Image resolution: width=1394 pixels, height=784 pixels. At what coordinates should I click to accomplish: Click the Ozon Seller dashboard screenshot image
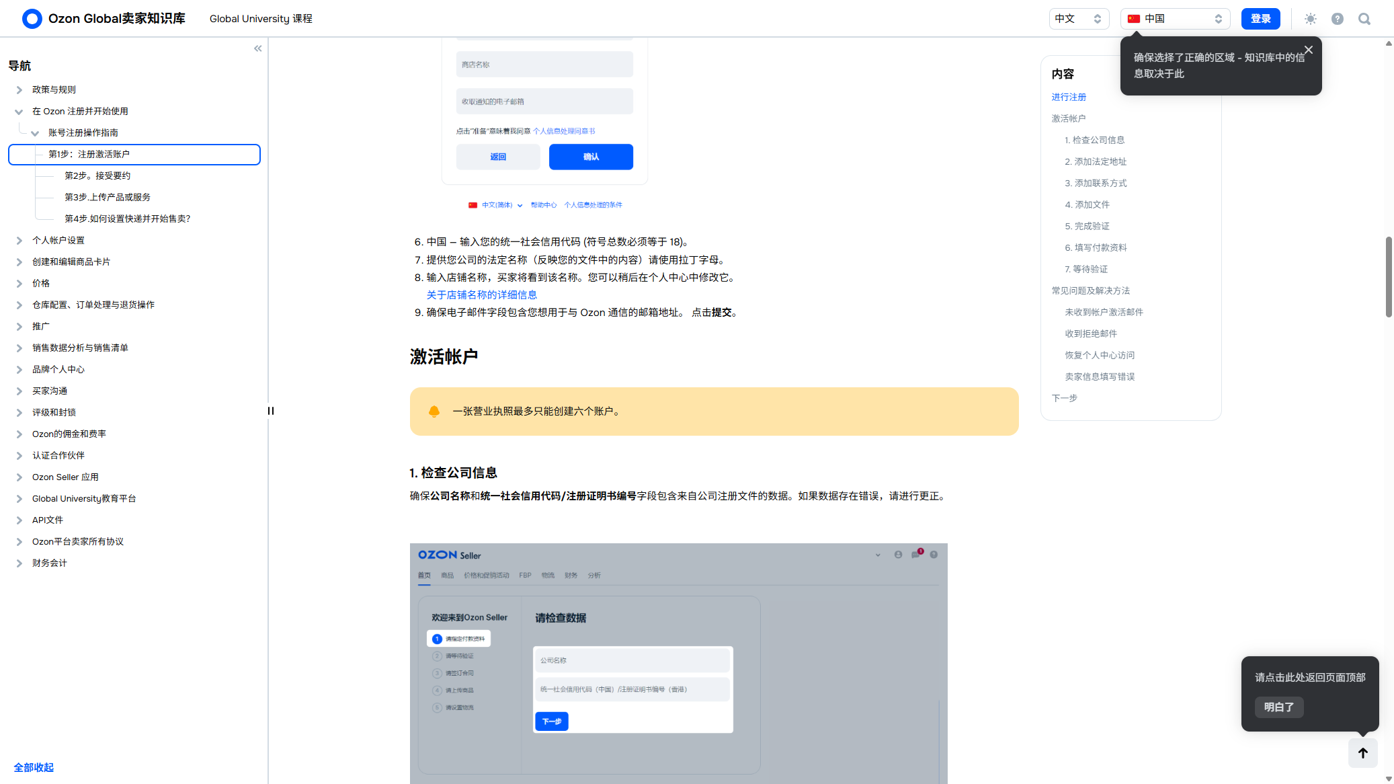678,663
